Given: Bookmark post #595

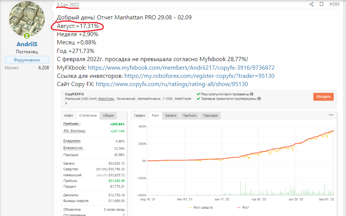Looking at the screenshot, I should [321, 4].
